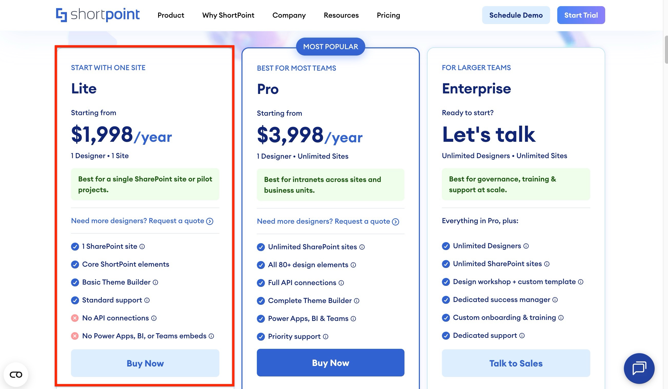The image size is (668, 389).
Task: Click the X icon beside No Power Apps embeds
Action: pos(75,336)
